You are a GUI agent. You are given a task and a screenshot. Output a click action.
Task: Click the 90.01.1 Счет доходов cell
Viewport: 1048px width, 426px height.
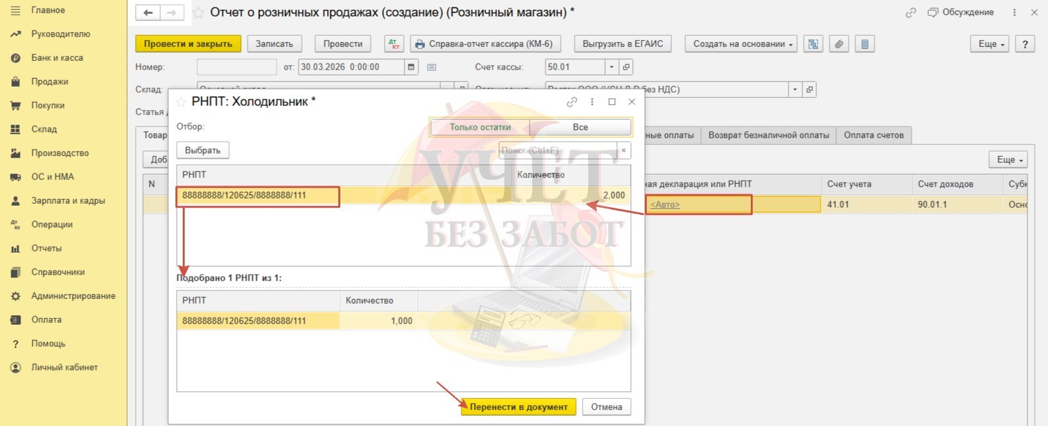[x=957, y=204]
